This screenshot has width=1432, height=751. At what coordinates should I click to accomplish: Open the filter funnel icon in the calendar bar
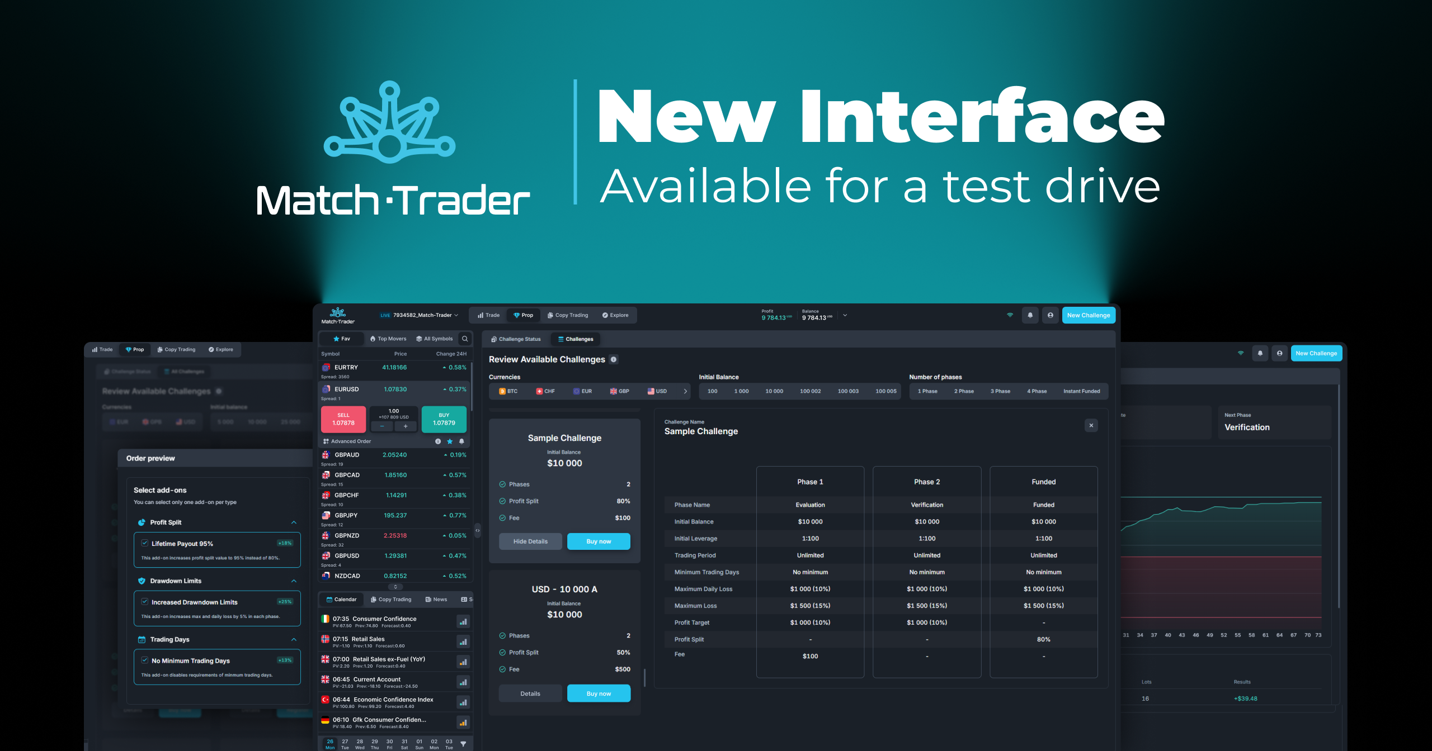pyautogui.click(x=463, y=743)
